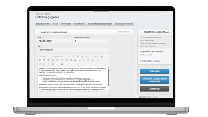Paste as plain text icon

(x=93, y=60)
